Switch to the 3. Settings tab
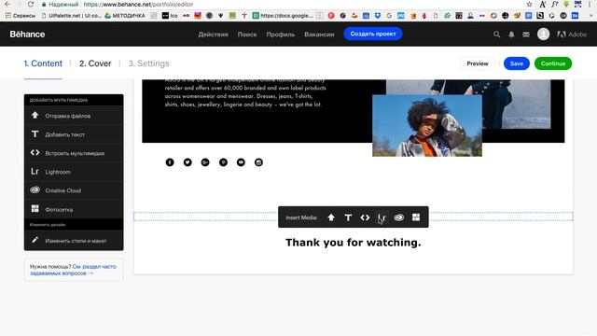 click(149, 63)
